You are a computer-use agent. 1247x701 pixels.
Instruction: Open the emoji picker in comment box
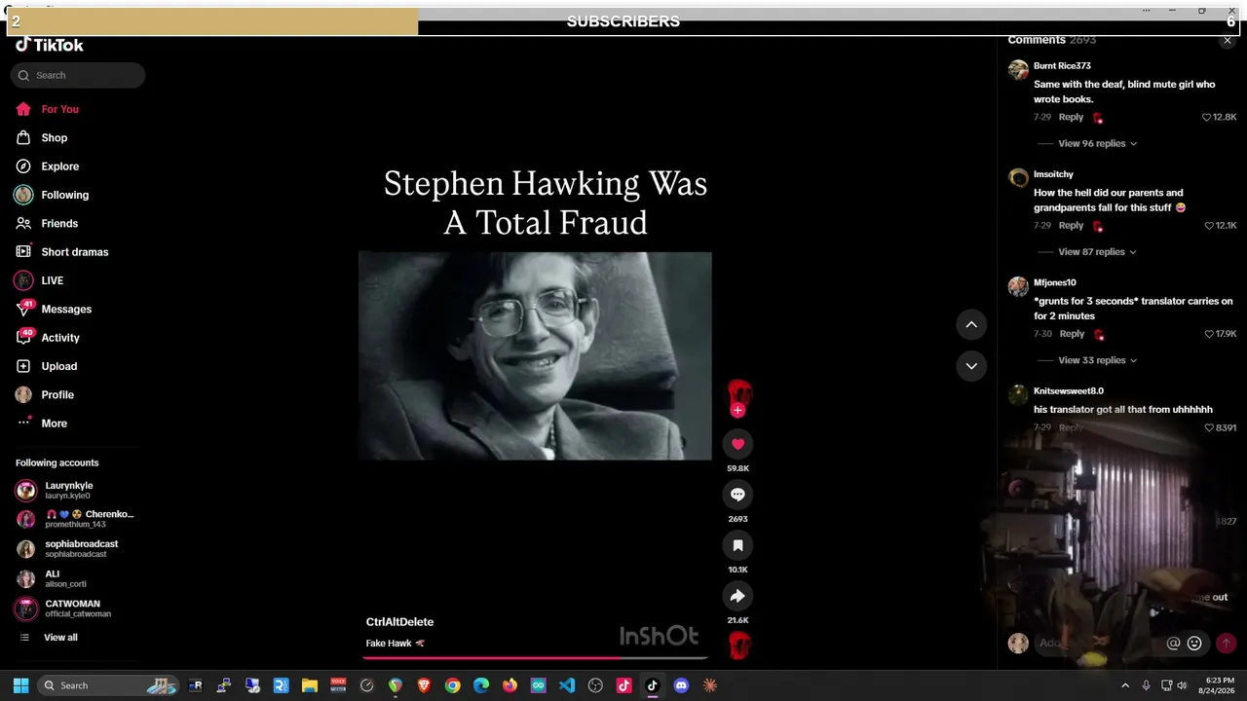[1194, 643]
